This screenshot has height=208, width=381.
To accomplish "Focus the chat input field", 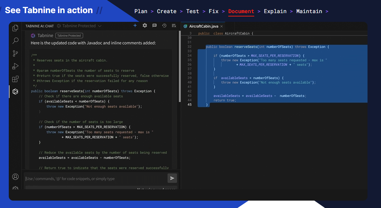I will click(96, 178).
